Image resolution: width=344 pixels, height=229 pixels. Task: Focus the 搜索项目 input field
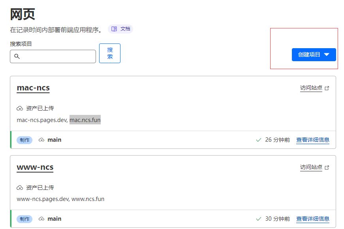point(58,56)
